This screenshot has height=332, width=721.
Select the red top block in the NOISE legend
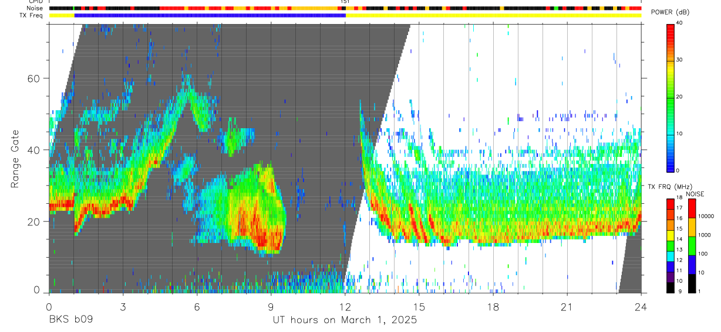[x=692, y=208]
